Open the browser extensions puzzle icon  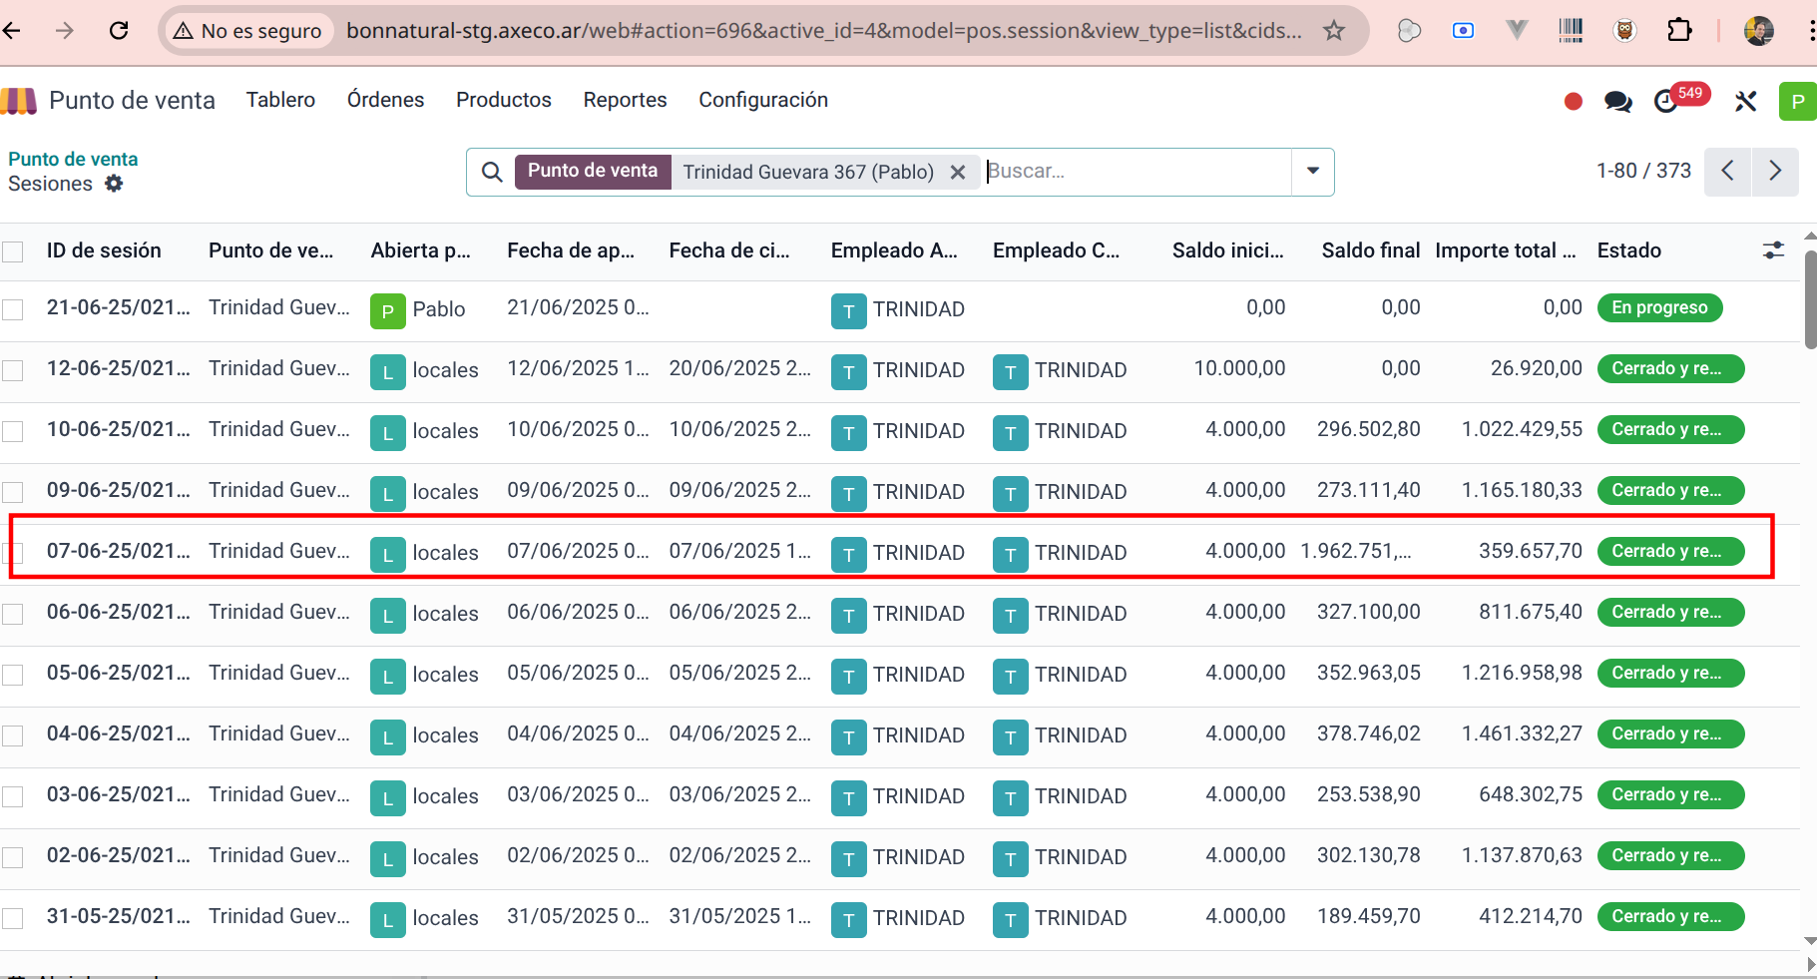pyautogui.click(x=1679, y=31)
